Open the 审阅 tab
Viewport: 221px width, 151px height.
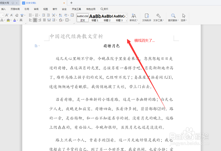coord(36,9)
